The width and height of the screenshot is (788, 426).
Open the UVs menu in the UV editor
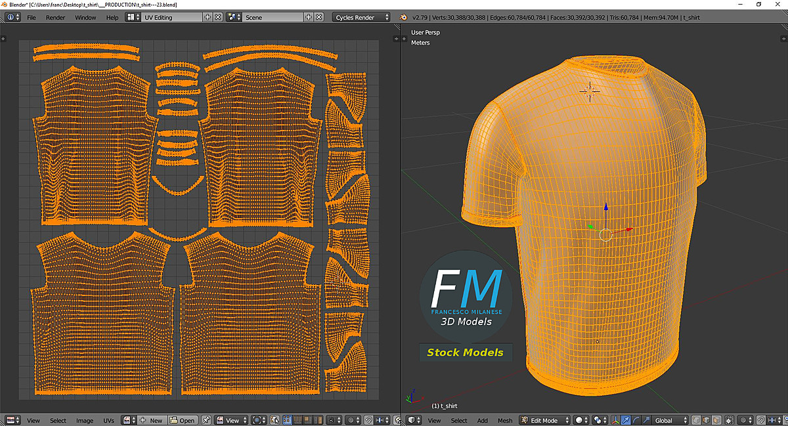click(108, 420)
